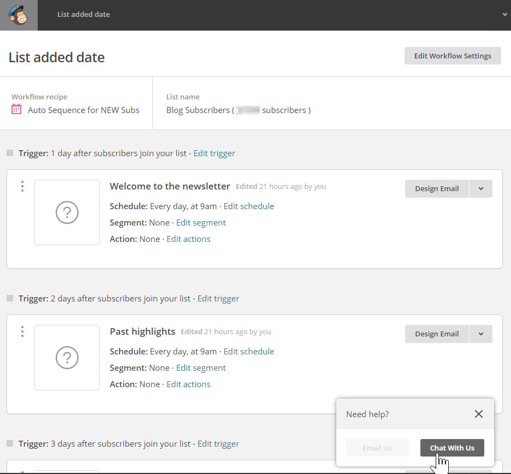Click Edit Workflow Settings button
The width and height of the screenshot is (511, 474).
click(x=453, y=56)
